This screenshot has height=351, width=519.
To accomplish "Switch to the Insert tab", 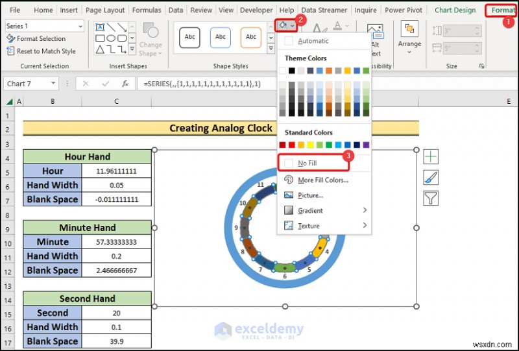I will click(69, 10).
